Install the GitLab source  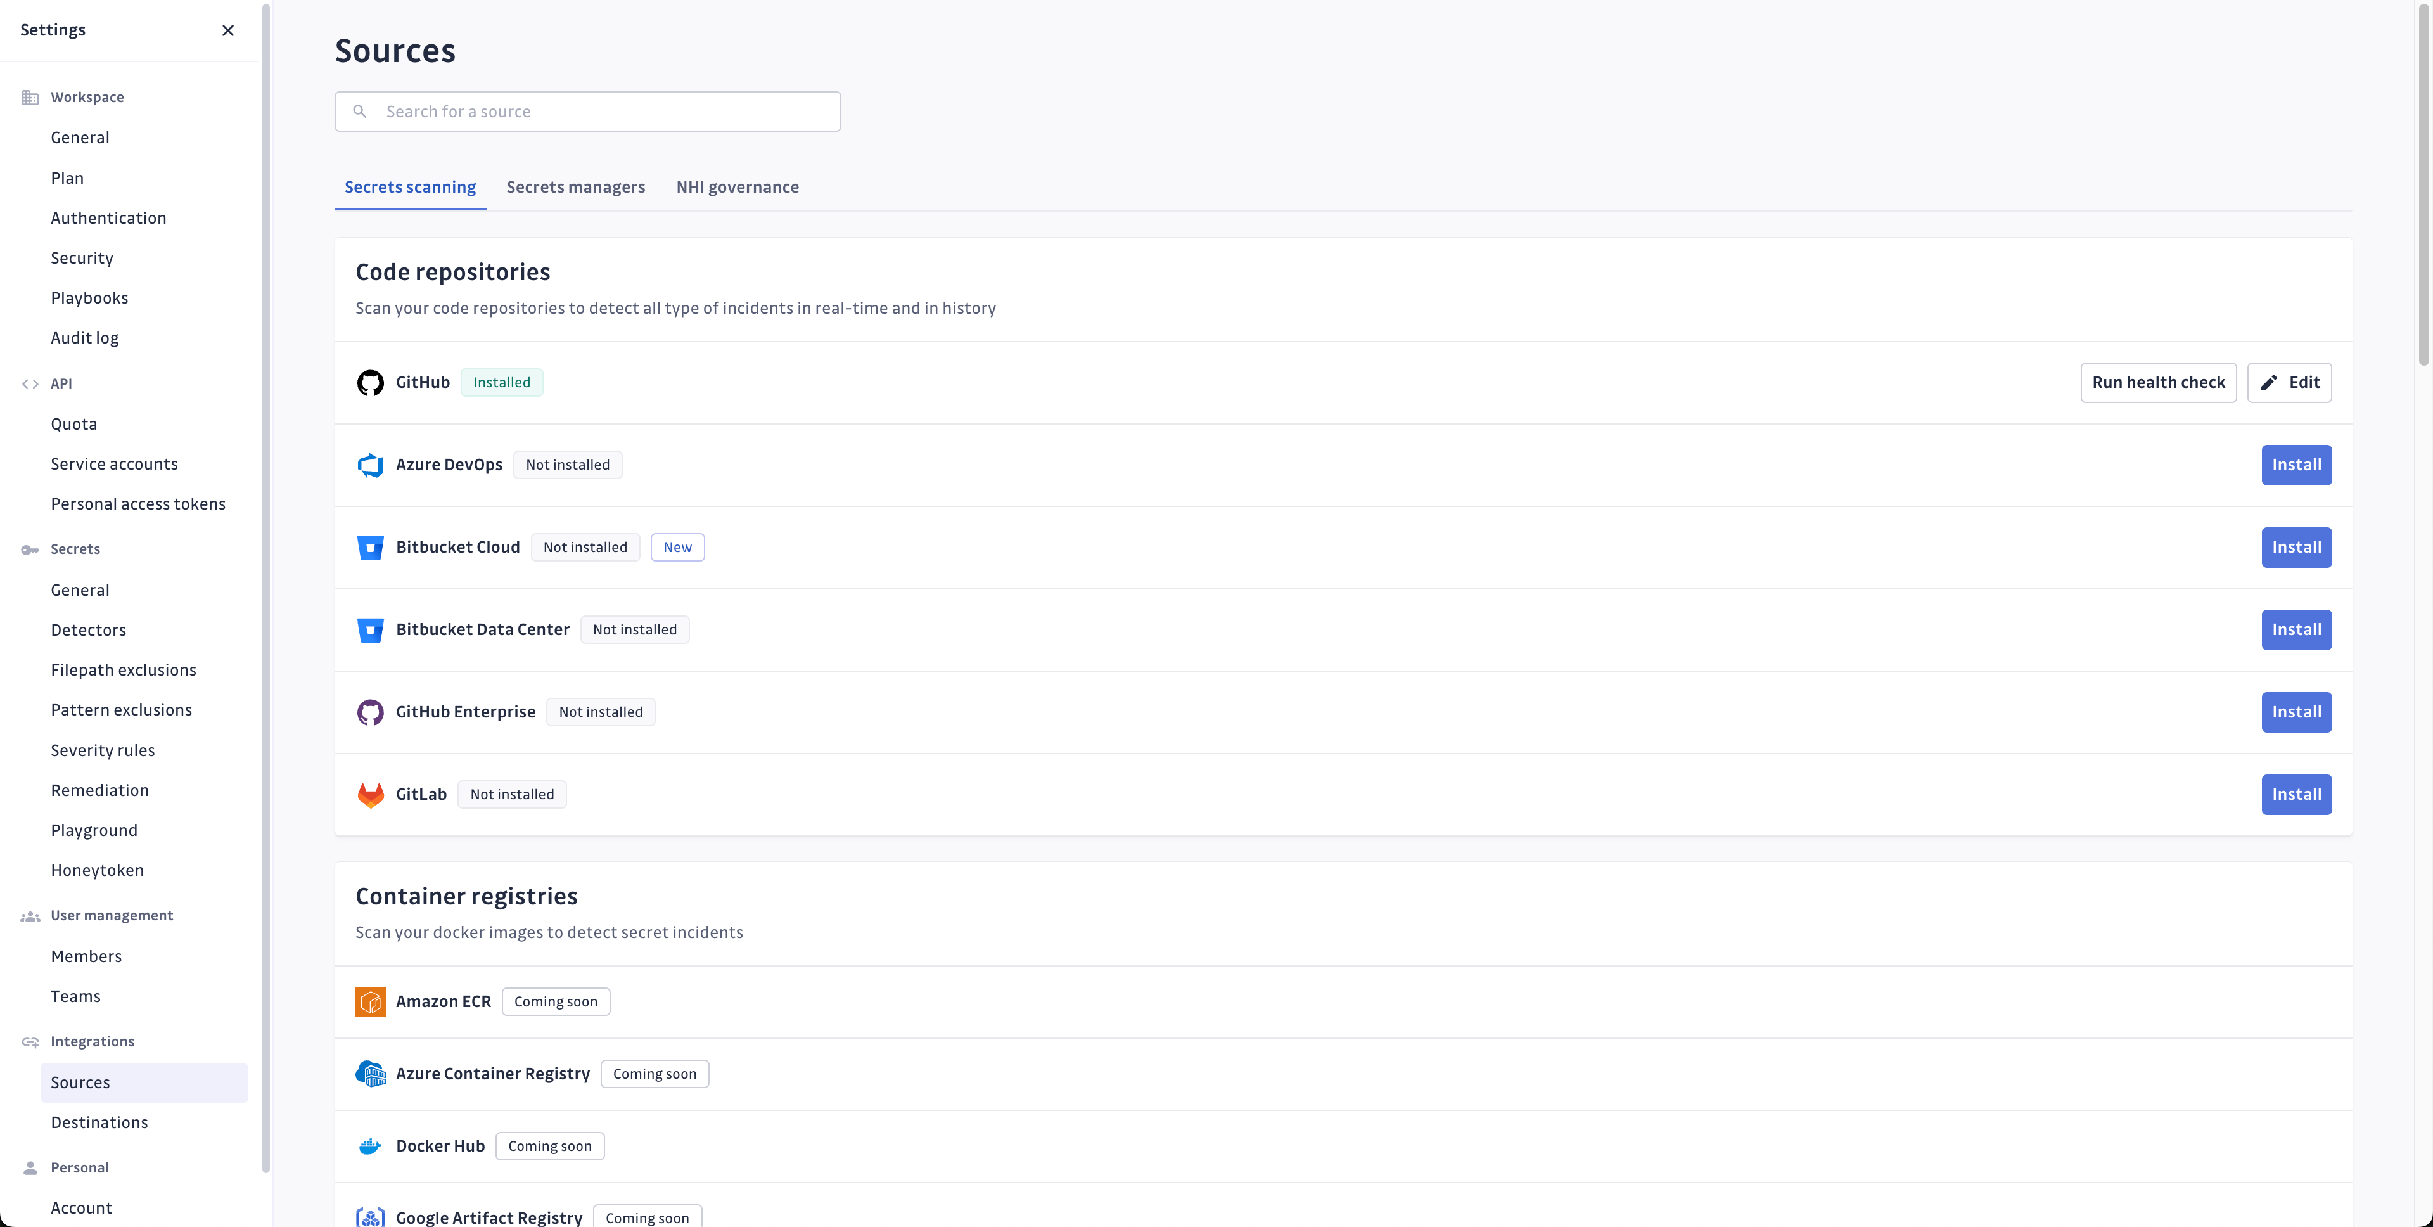click(2296, 794)
